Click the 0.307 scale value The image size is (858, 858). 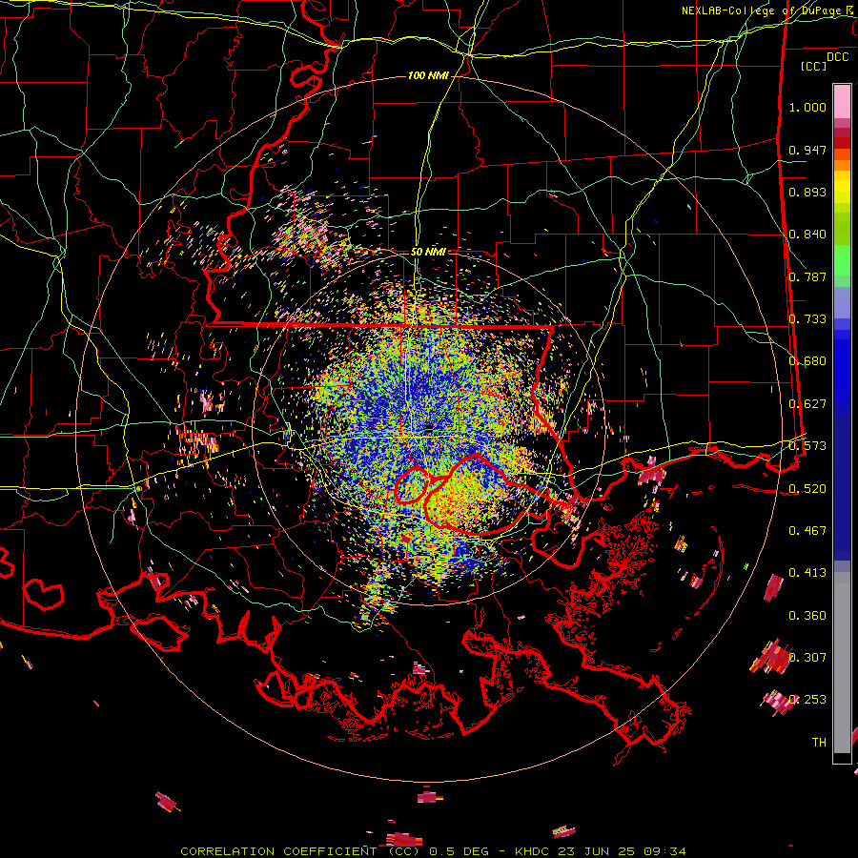[x=807, y=657]
